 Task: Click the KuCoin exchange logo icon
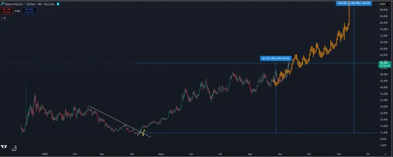tap(58, 4)
